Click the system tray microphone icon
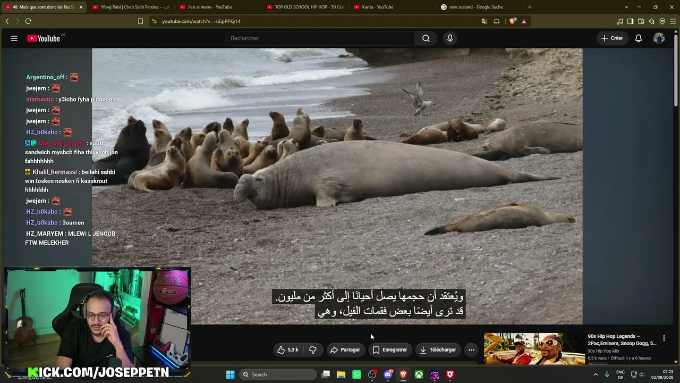This screenshot has height=383, width=680. pyautogui.click(x=607, y=374)
